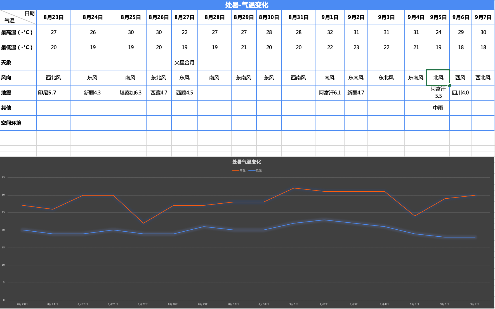Select the cell-selection fill handle on 北风
This screenshot has width=495, height=309.
449,85
